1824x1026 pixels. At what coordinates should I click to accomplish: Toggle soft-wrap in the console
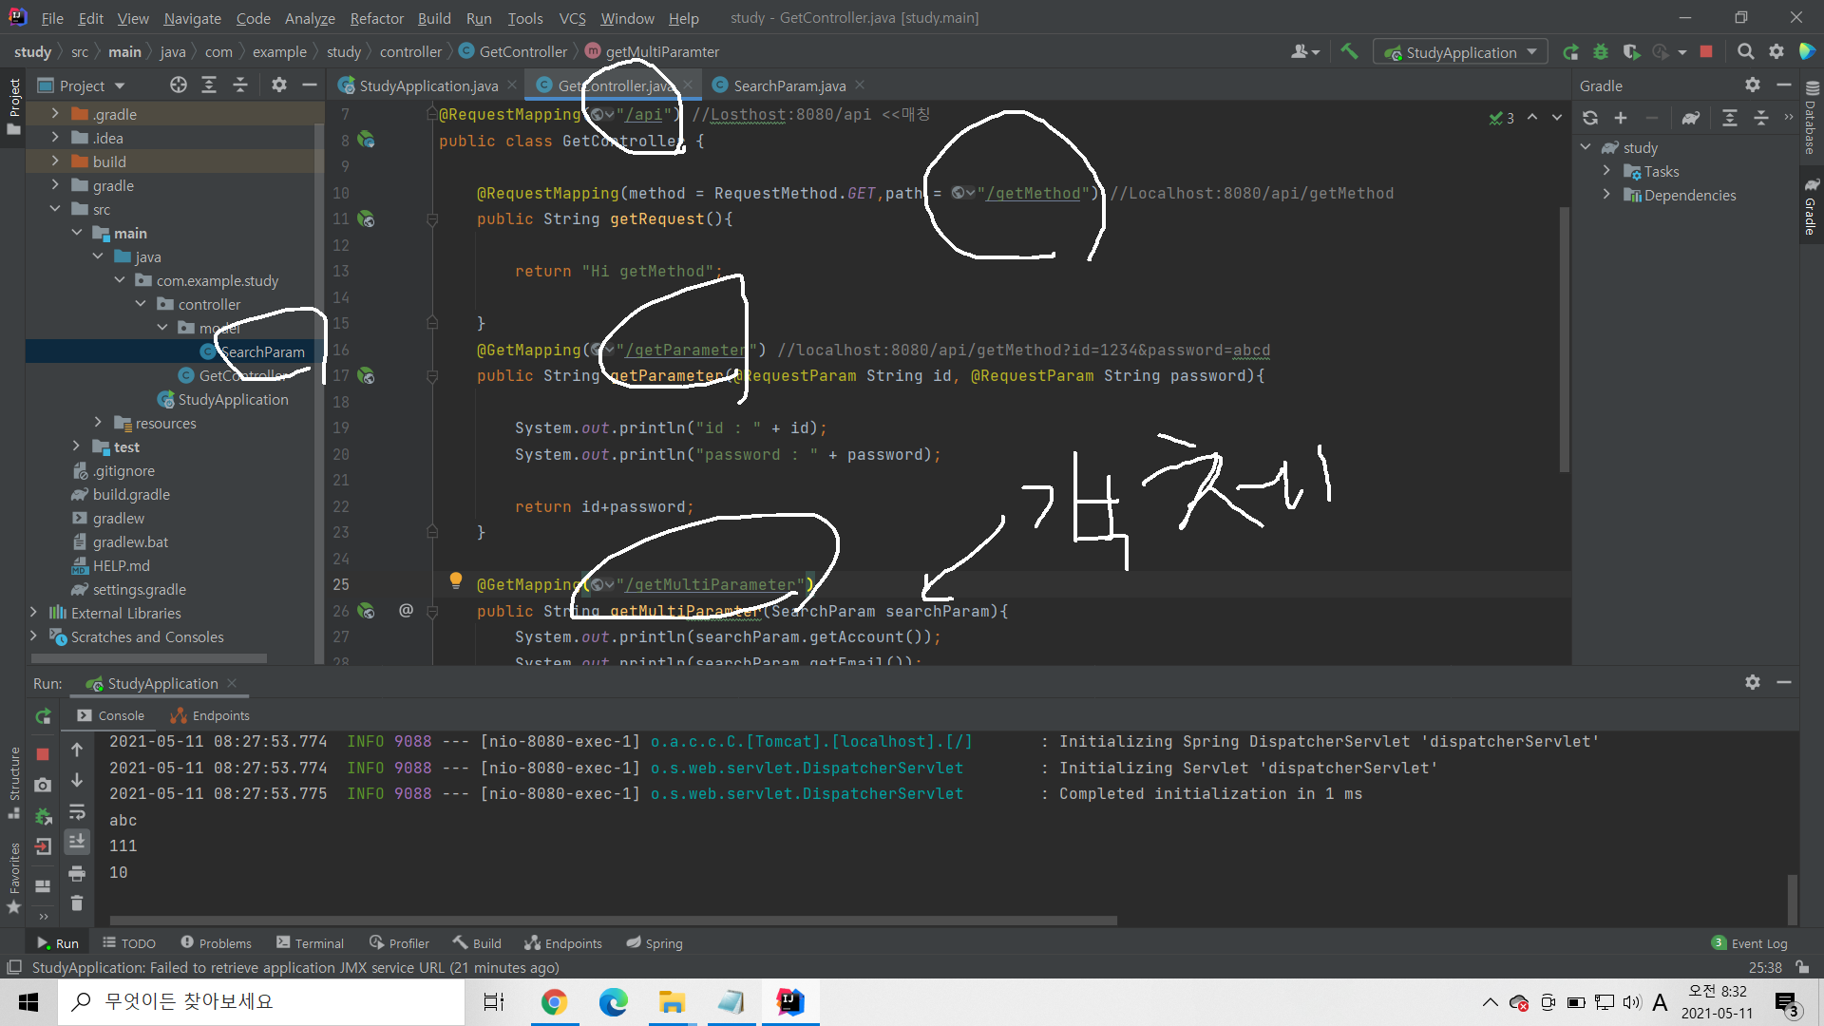tap(77, 812)
